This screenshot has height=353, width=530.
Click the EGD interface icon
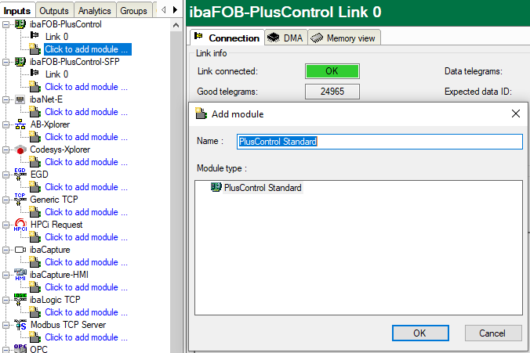(20, 175)
